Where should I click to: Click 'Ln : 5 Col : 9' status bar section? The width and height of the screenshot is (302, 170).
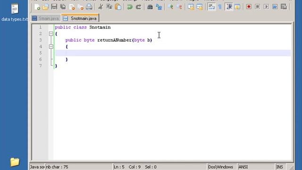pos(127,167)
